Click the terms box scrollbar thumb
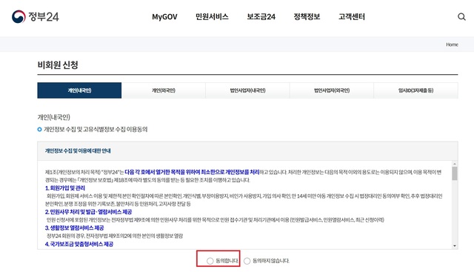The image size is (474, 272). tap(455, 173)
